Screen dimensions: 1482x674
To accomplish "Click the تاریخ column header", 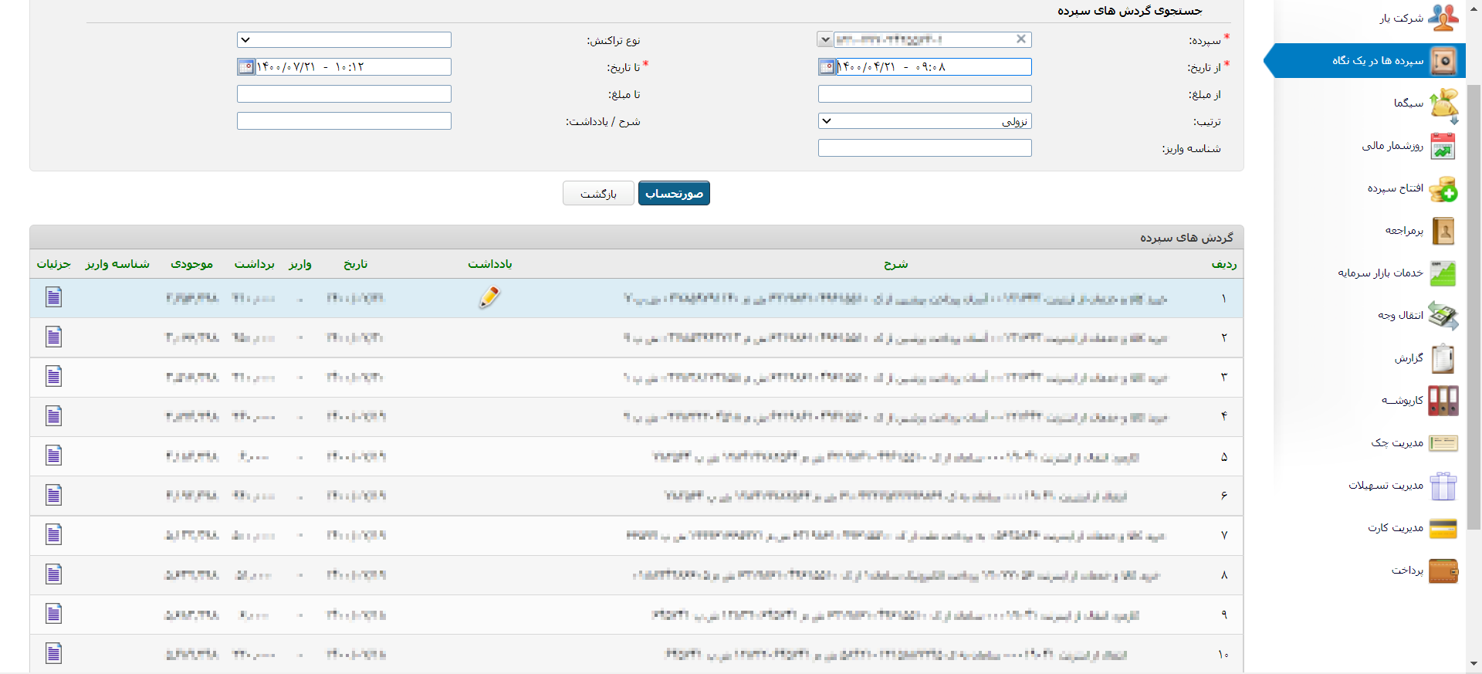I will [356, 264].
